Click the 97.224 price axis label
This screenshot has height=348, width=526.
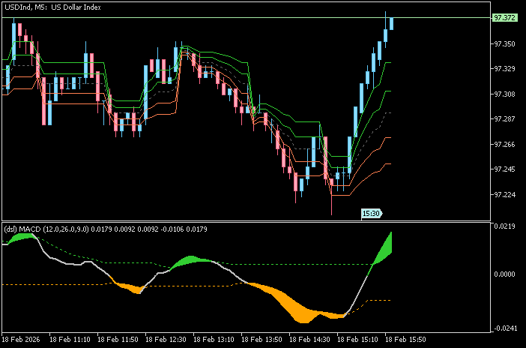(504, 194)
